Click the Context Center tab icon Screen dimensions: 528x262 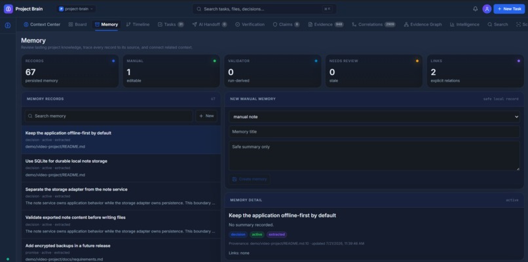[26, 25]
